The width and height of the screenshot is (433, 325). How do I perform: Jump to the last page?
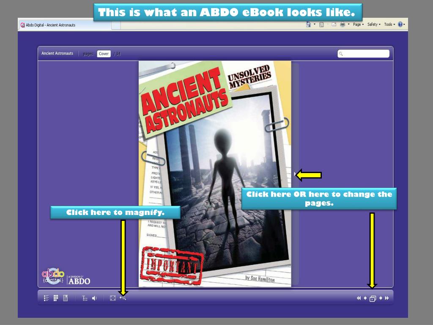(387, 298)
